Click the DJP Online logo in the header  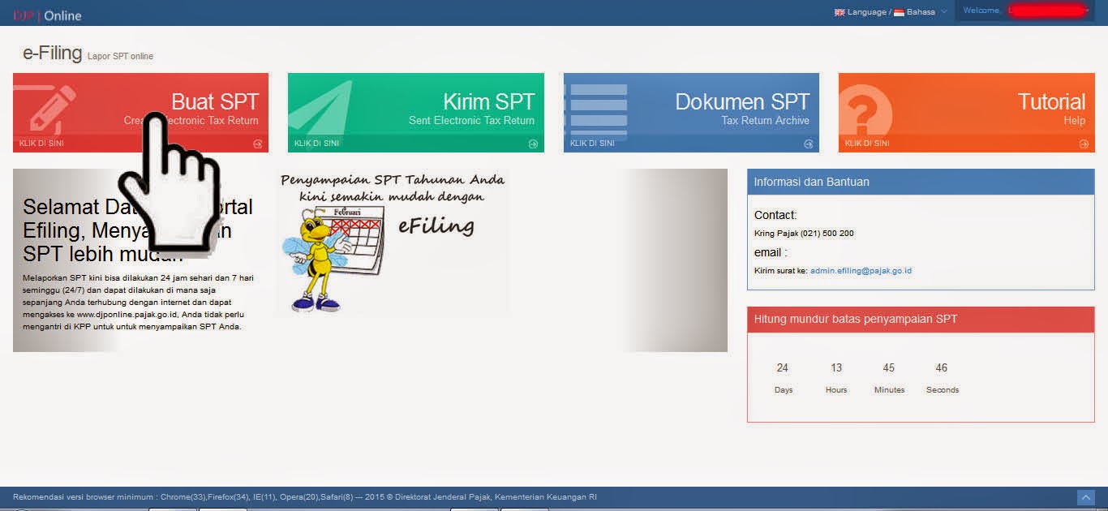point(45,13)
